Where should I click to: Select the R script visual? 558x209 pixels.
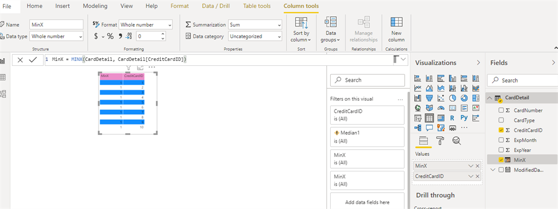tap(452, 118)
